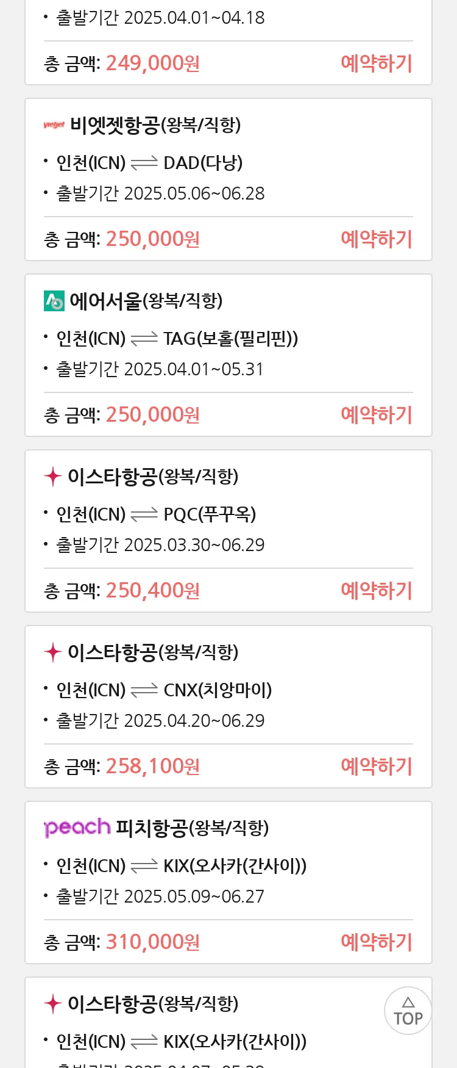457x1068 pixels.
Task: Open the 비엣젯항공 flight card title
Action: (155, 125)
